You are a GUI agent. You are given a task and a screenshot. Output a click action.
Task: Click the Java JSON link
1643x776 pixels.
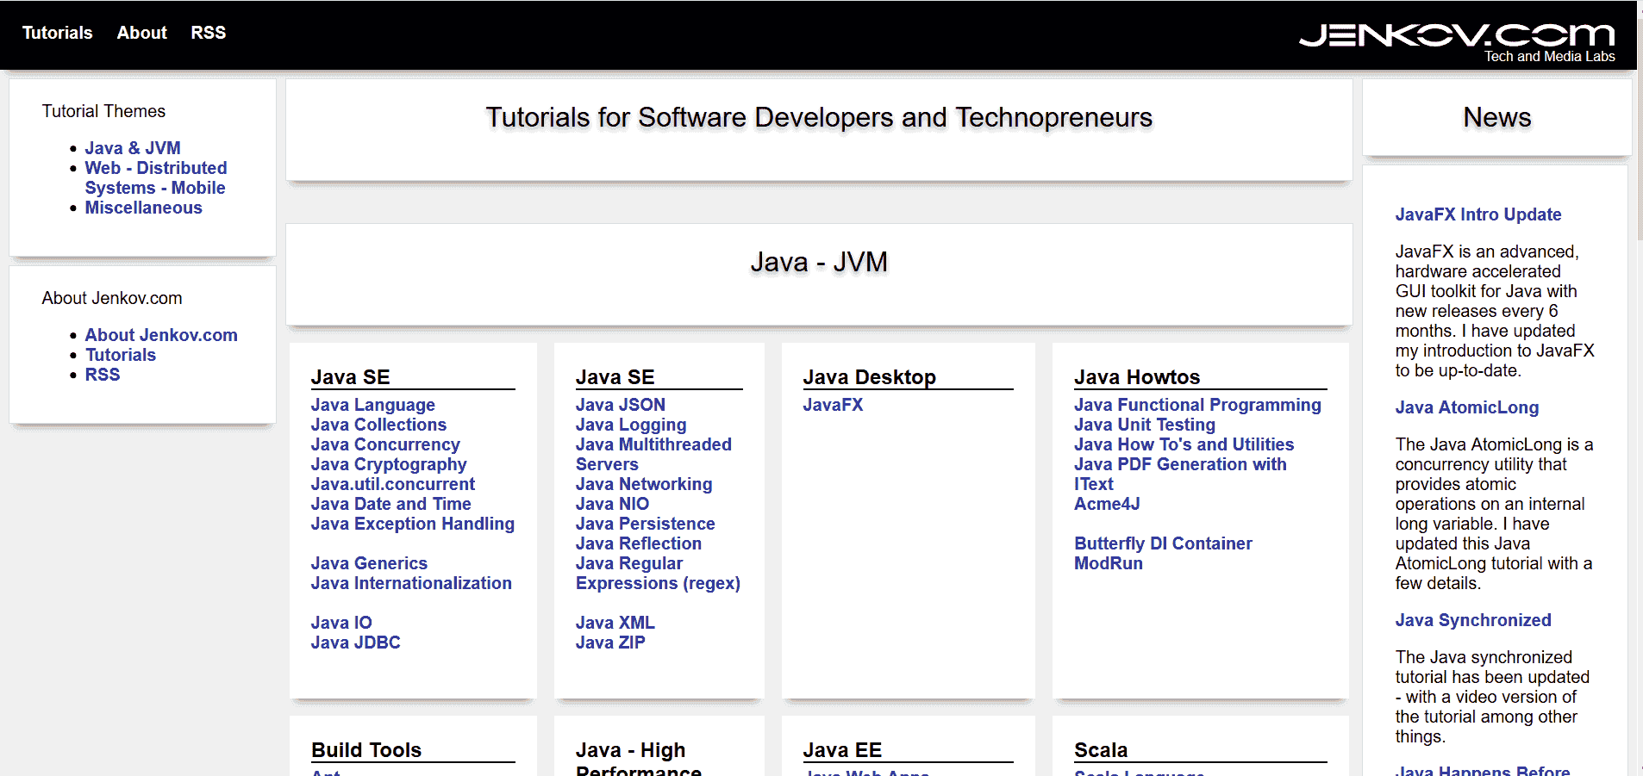click(620, 405)
